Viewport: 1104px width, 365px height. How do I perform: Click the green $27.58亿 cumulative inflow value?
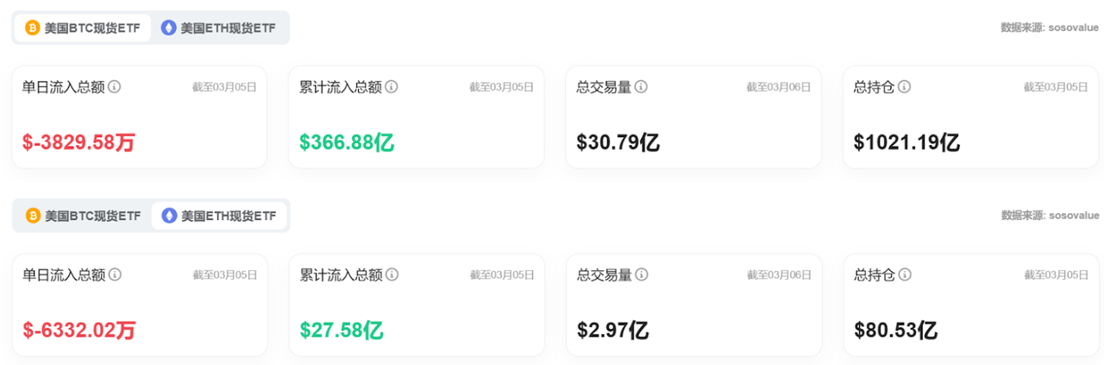(342, 330)
